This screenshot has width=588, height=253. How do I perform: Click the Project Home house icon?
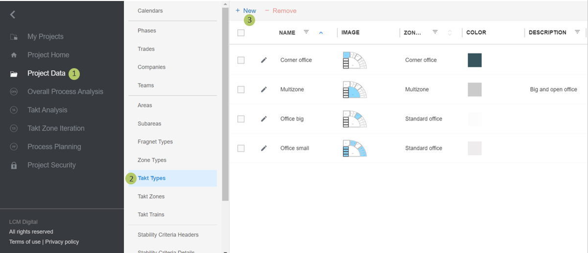click(x=14, y=55)
